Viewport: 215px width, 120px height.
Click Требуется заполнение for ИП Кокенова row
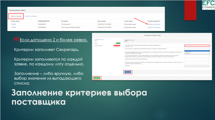tap(154, 24)
